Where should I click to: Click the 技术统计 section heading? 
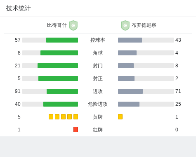(19, 8)
